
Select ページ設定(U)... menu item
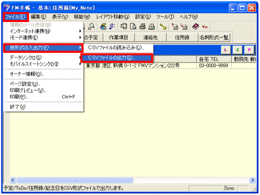point(43,84)
